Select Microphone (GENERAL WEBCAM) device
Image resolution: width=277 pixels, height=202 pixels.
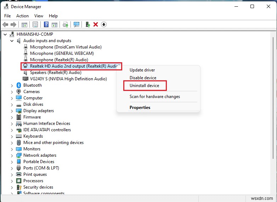(x=62, y=53)
